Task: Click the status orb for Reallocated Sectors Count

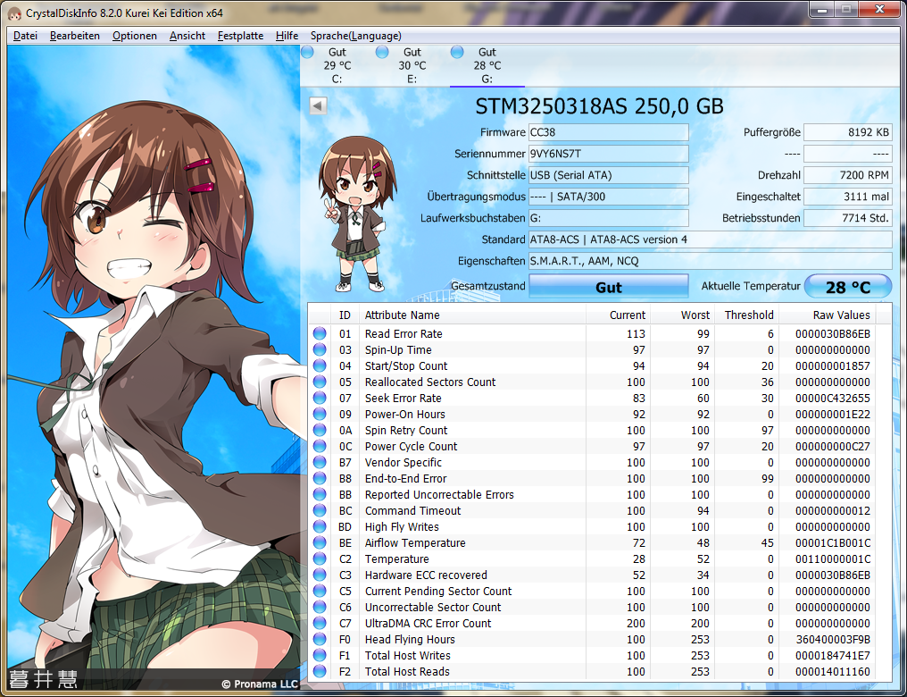Action: click(320, 382)
